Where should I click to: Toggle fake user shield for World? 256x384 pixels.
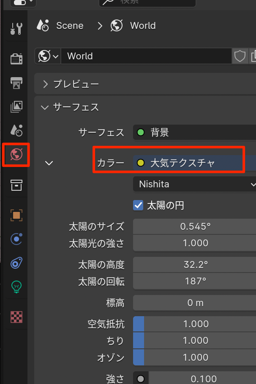240,56
